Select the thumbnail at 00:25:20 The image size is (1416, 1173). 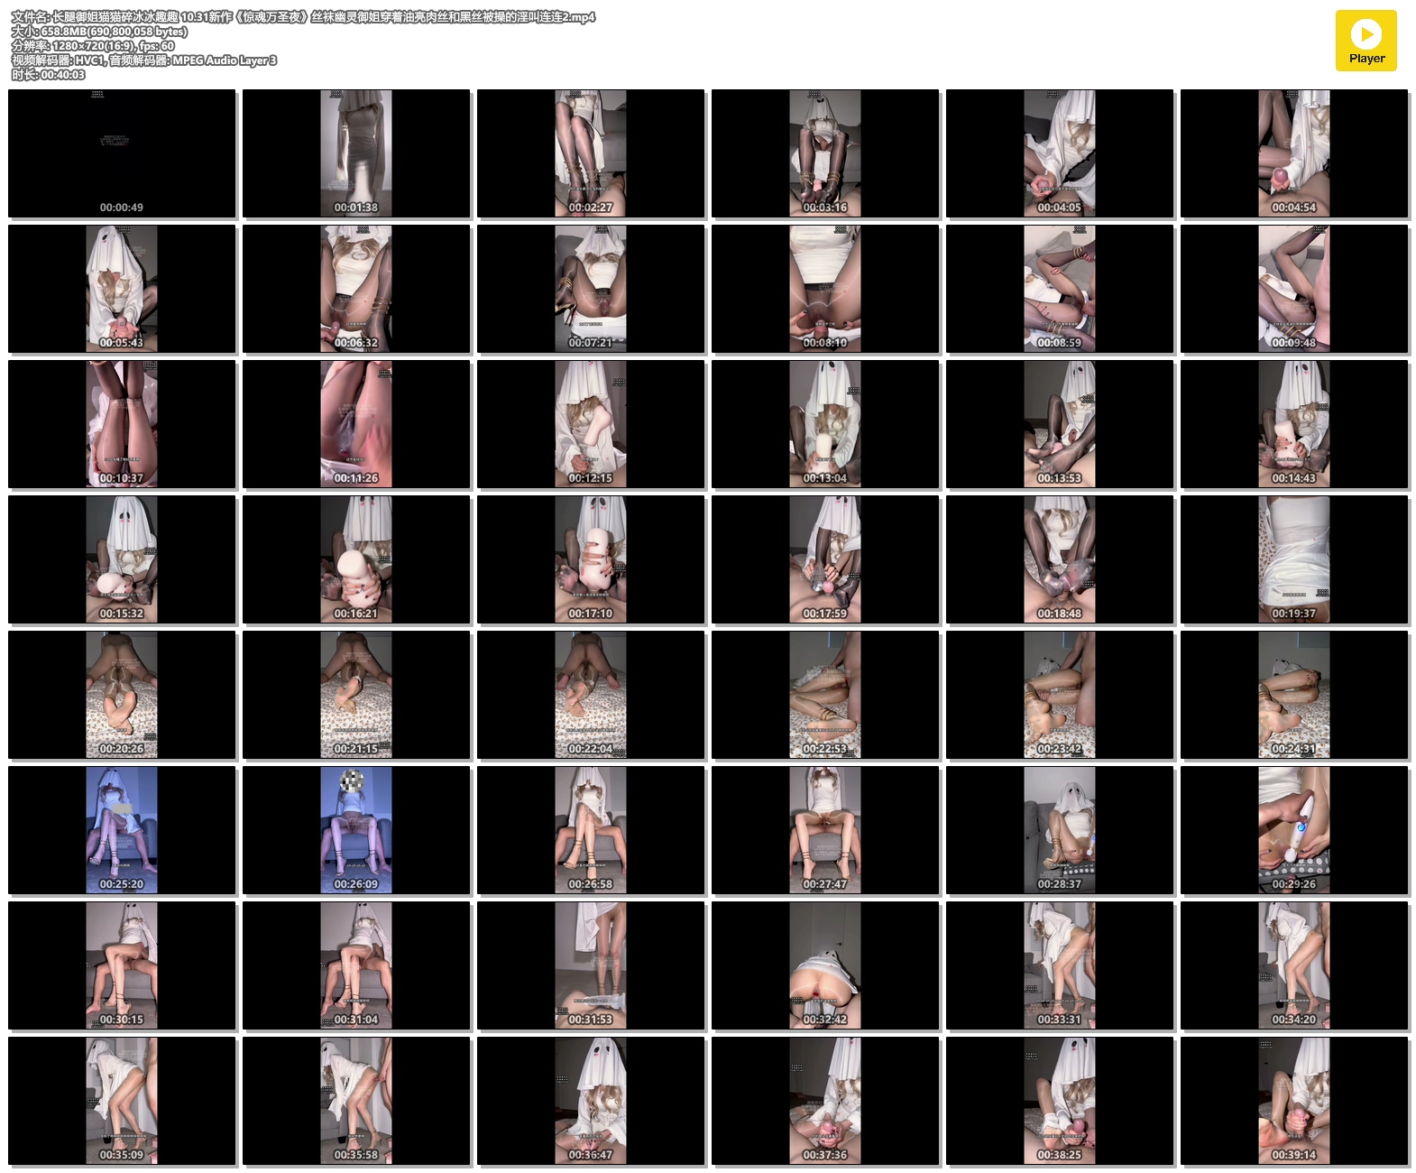(122, 830)
